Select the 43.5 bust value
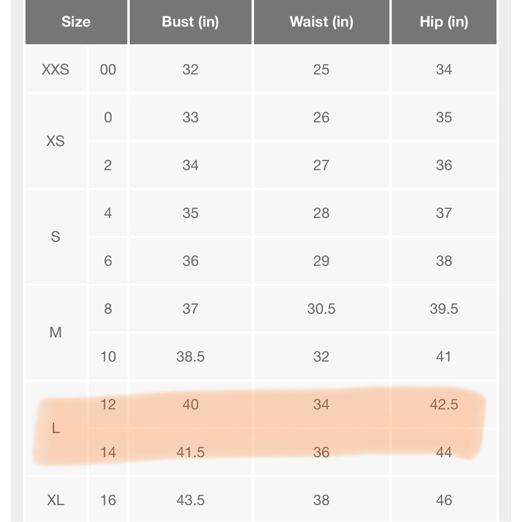Image resolution: width=522 pixels, height=522 pixels. click(x=191, y=500)
